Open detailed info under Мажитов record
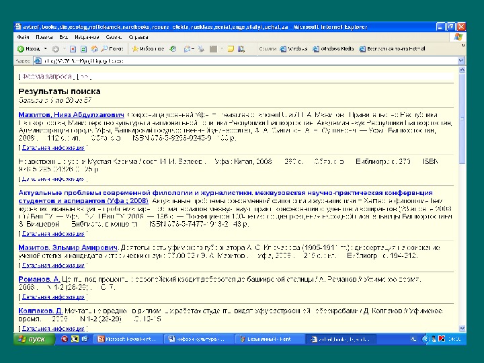 tap(53, 148)
